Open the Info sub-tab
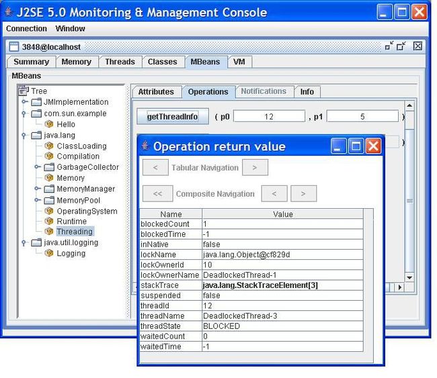 (307, 92)
